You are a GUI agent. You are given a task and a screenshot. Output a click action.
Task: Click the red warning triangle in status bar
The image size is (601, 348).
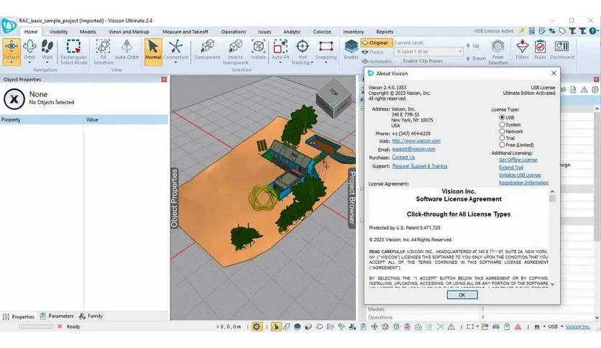pyautogui.click(x=518, y=326)
